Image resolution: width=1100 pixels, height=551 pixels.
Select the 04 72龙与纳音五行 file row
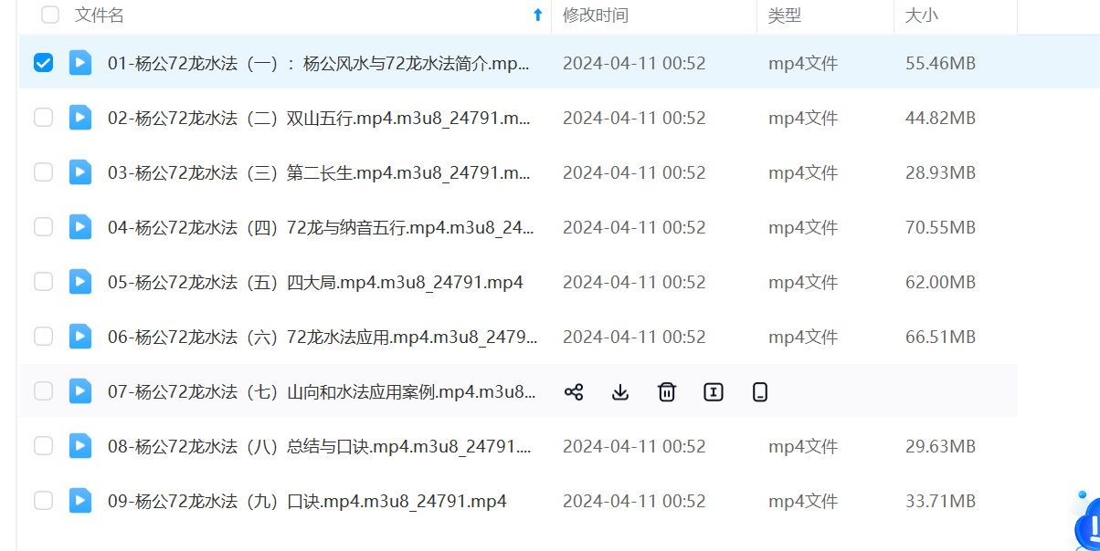(518, 227)
